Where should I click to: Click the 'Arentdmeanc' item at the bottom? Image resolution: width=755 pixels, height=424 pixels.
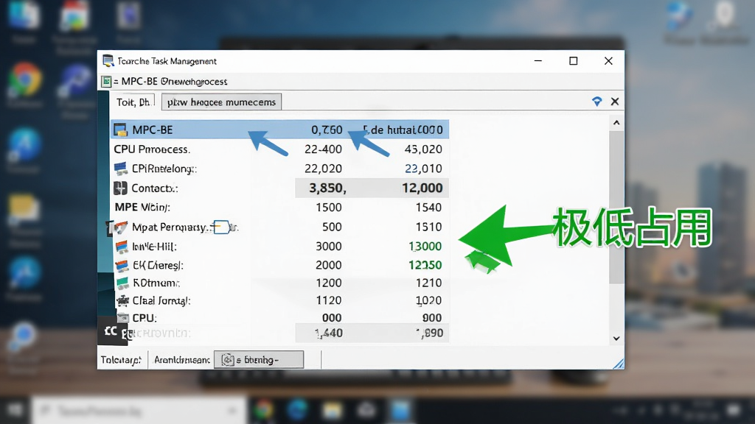coord(182,359)
